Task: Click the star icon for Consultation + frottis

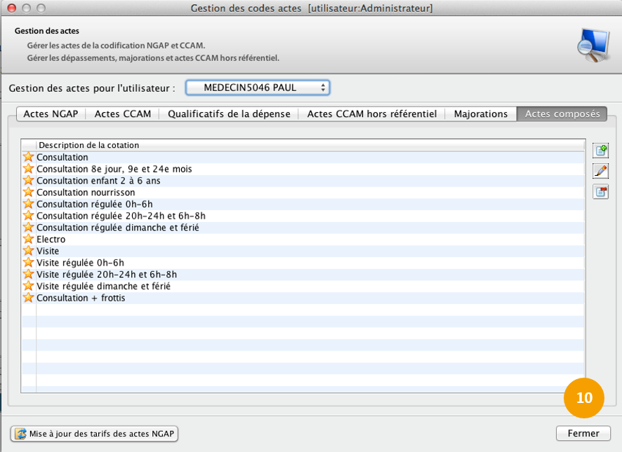Action: 29,298
